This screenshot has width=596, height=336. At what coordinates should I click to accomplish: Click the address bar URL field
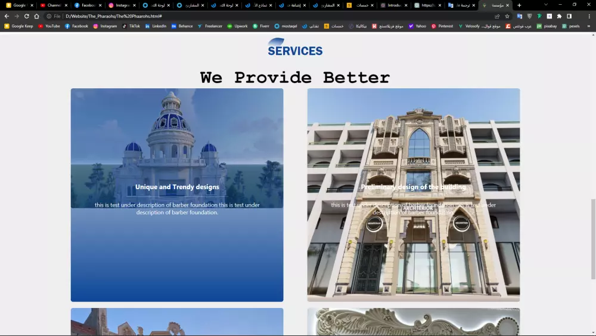click(278, 16)
